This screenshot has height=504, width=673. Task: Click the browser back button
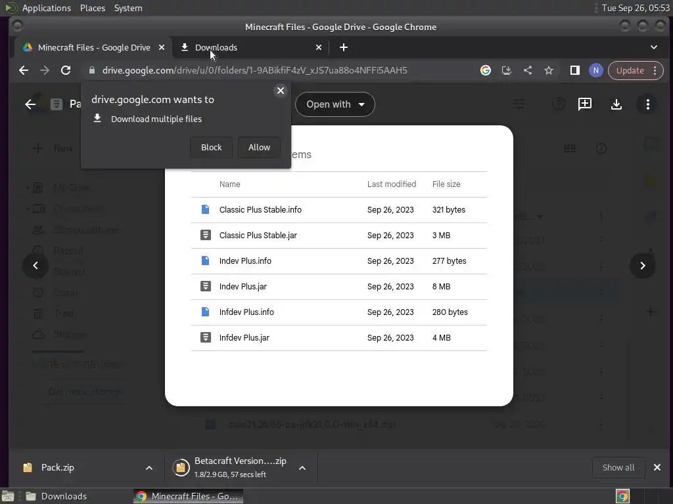click(24, 70)
